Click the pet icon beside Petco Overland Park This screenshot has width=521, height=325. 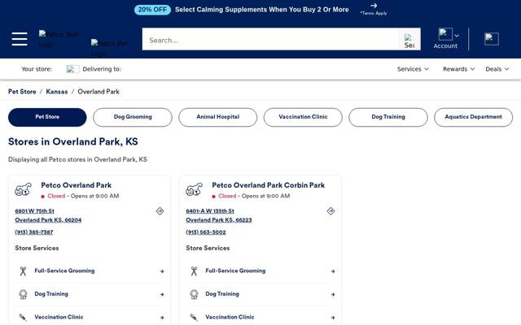[24, 189]
